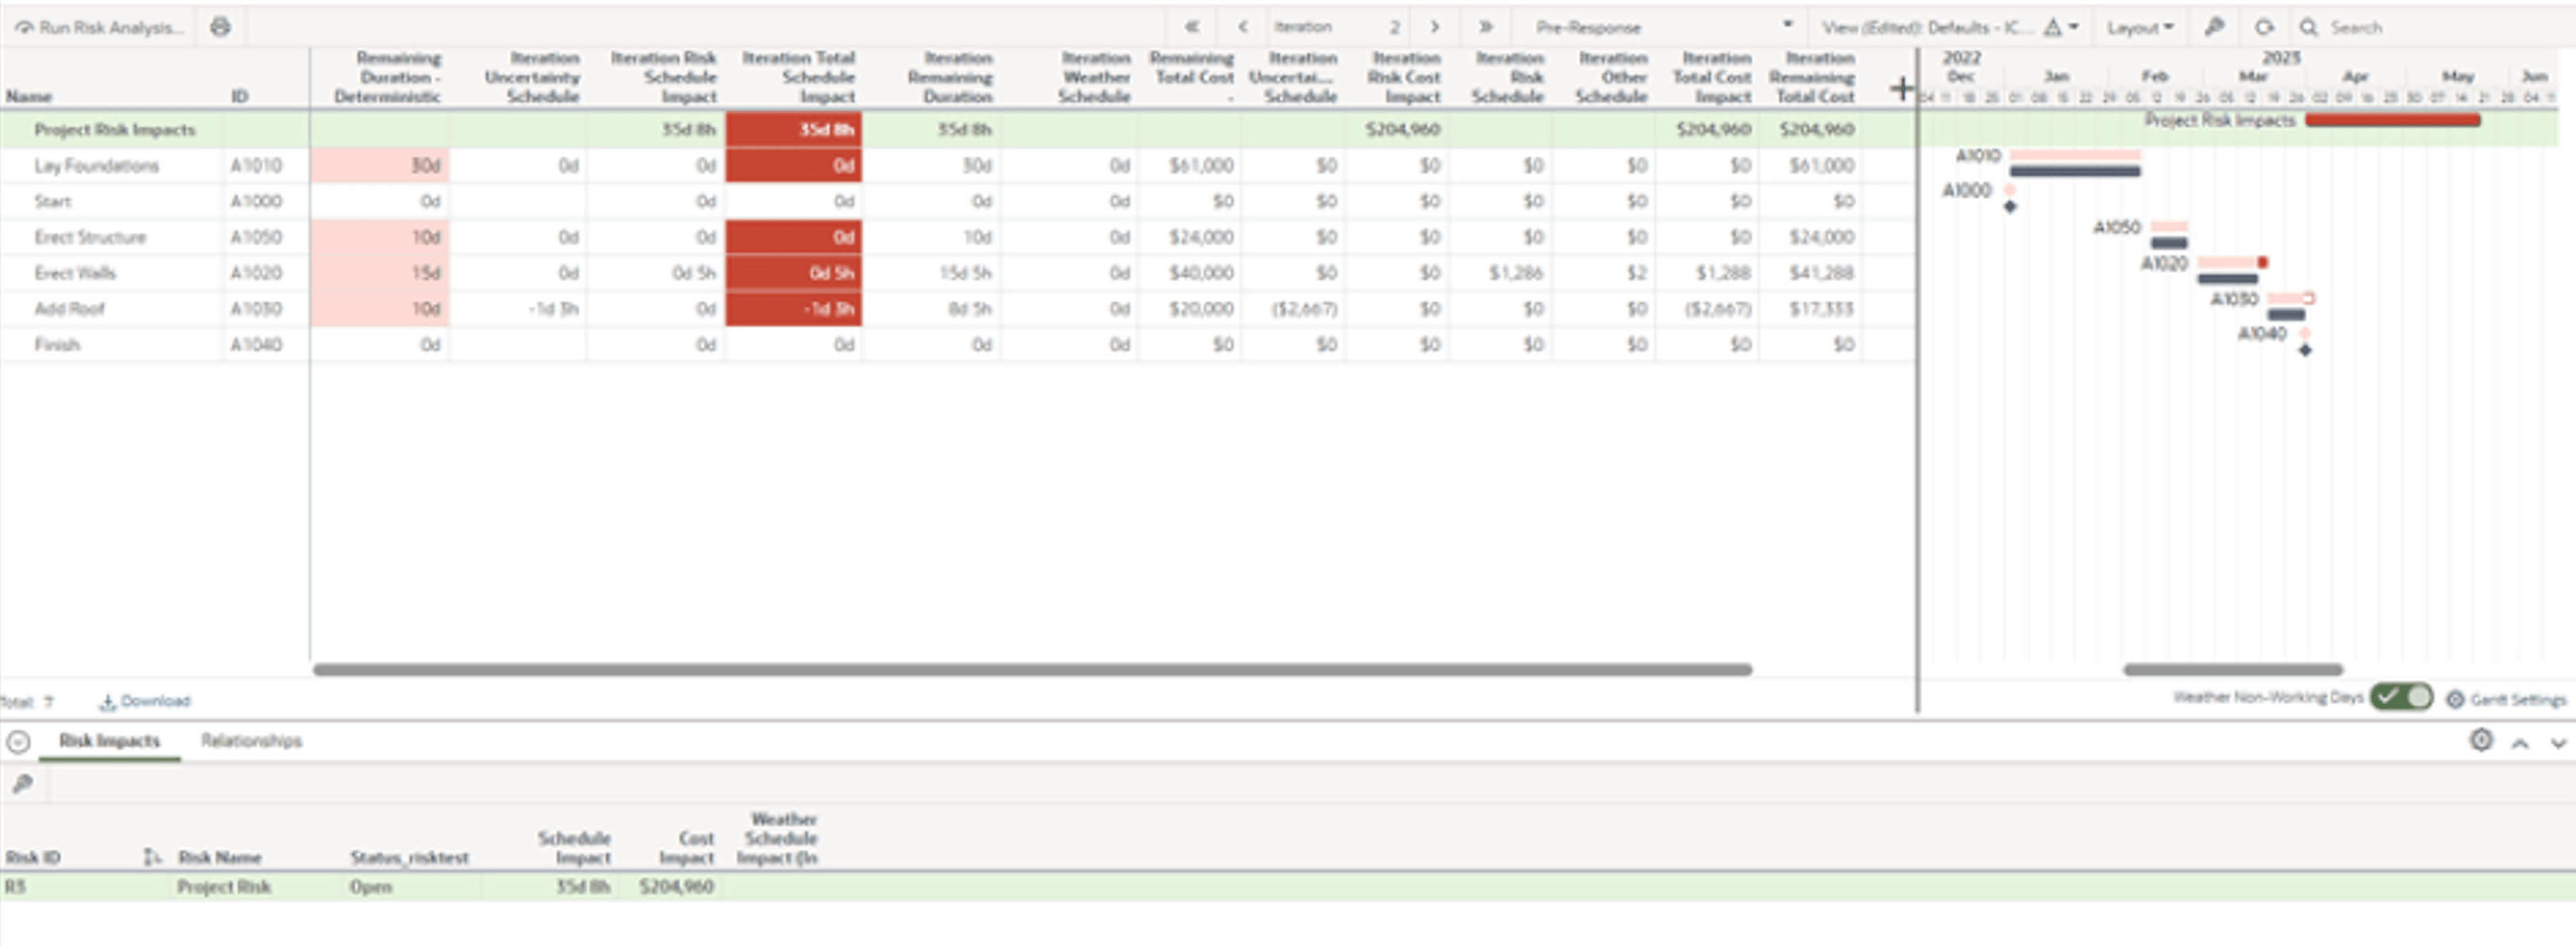Viewport: 2576px width, 946px height.
Task: Click the A1040 finish milestone diamond
Action: tap(2305, 350)
